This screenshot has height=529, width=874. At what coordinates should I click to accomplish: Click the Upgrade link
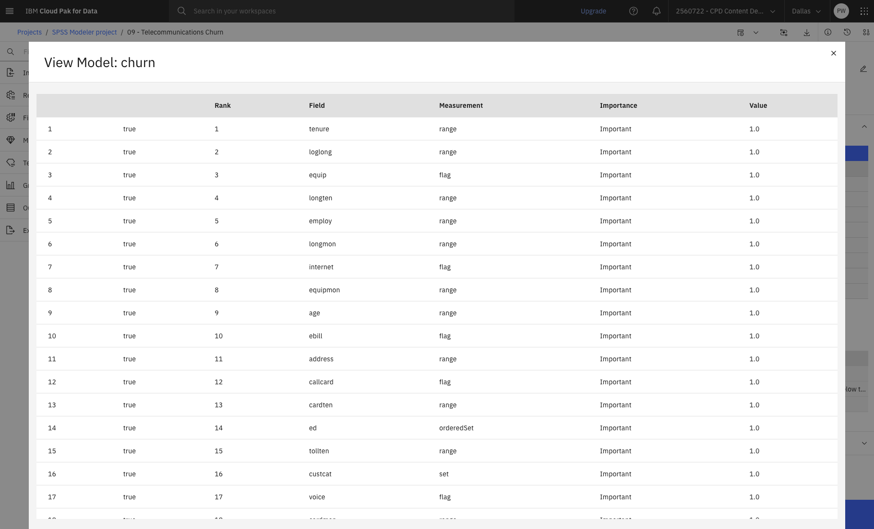[x=593, y=11]
